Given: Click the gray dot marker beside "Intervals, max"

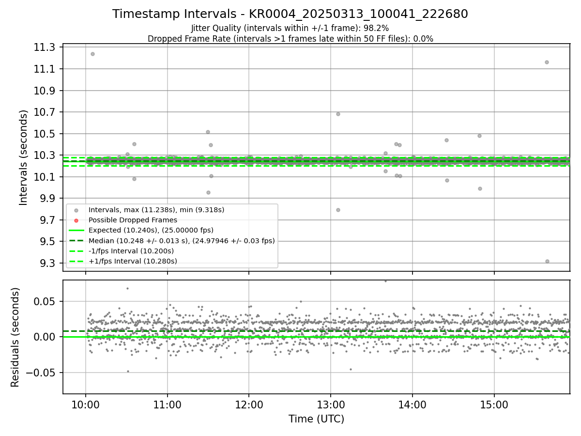Looking at the screenshot, I should click(x=76, y=210).
